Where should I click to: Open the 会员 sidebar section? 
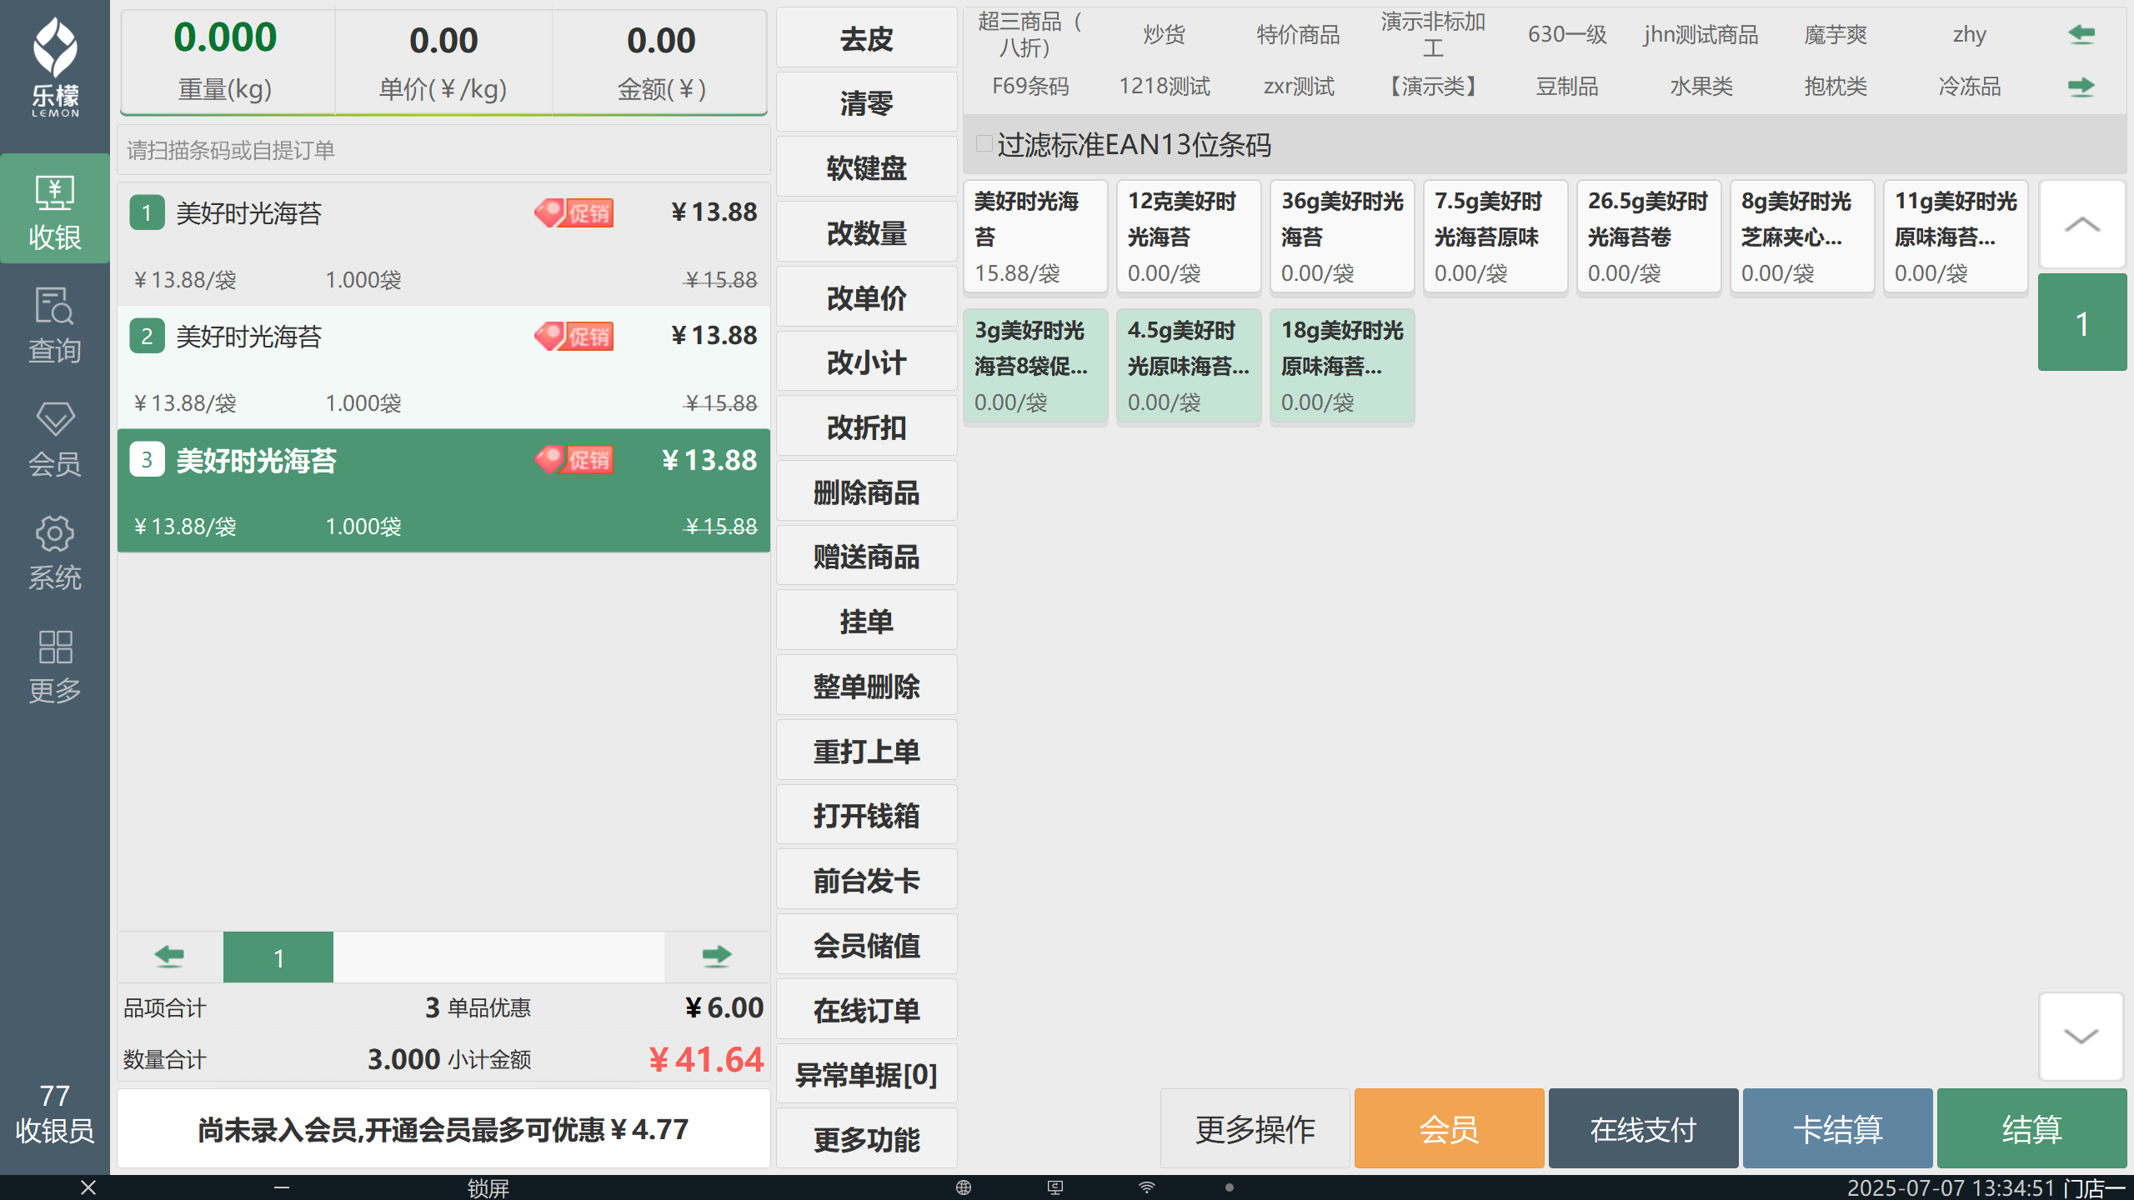(x=55, y=438)
